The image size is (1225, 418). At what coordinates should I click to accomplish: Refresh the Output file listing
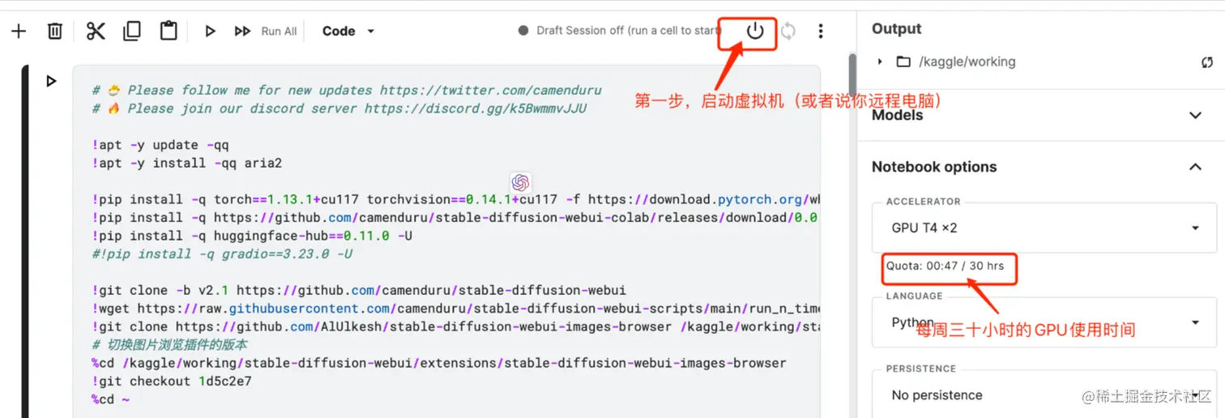[x=1207, y=62]
